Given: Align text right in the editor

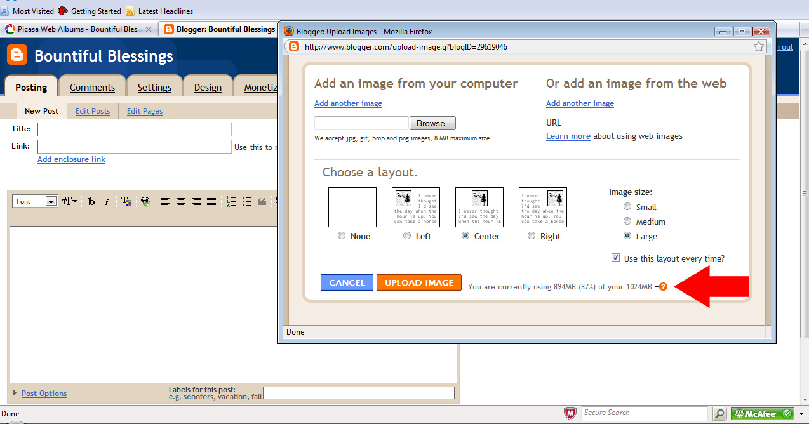Looking at the screenshot, I should point(196,201).
